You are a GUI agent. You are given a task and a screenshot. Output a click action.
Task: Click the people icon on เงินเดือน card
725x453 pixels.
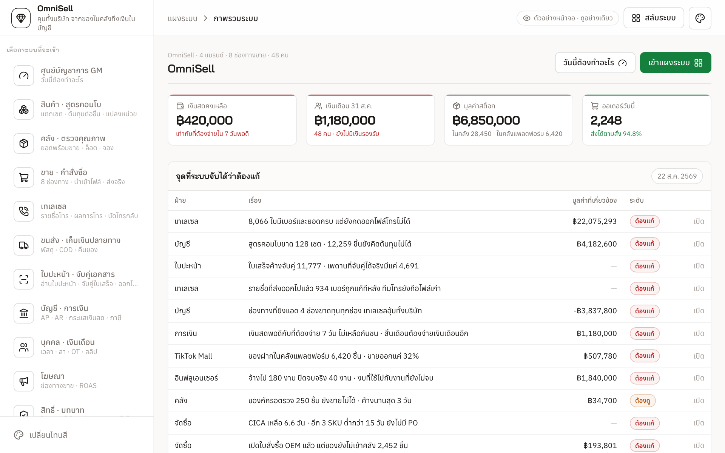[318, 106]
